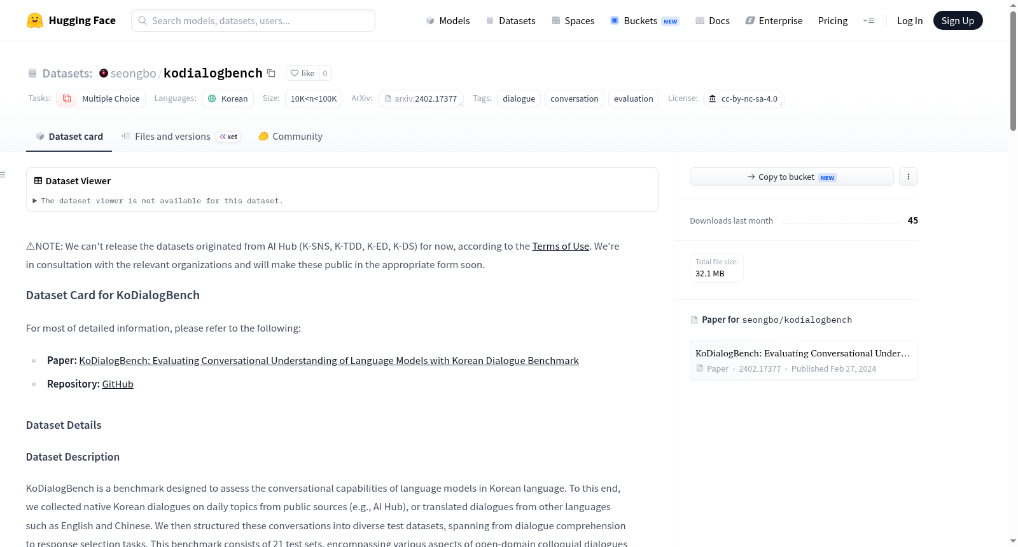Click the Datasets stack icon beside the title
The image size is (1018, 547).
coord(32,74)
